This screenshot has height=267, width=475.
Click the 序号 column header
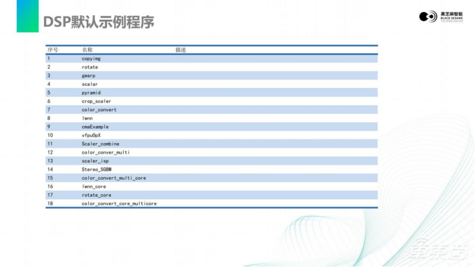click(53, 50)
